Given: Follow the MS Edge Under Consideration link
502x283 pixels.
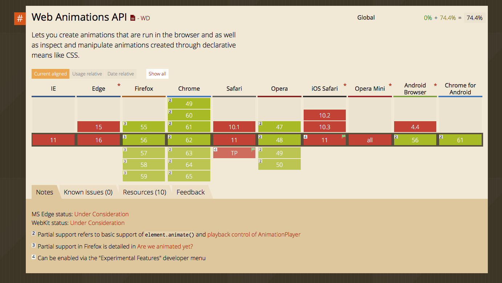Looking at the screenshot, I should (x=101, y=214).
